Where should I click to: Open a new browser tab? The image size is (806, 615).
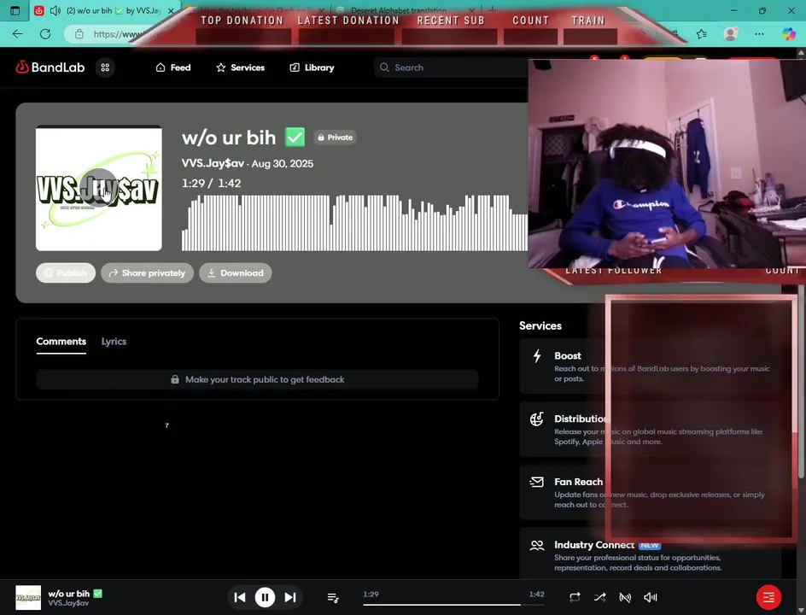(x=493, y=9)
